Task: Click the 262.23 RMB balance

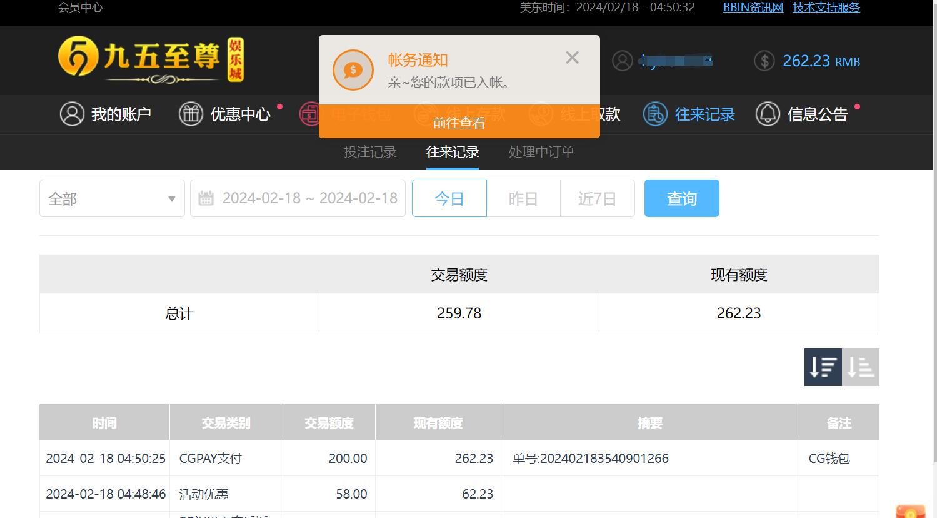Action: pyautogui.click(x=821, y=61)
